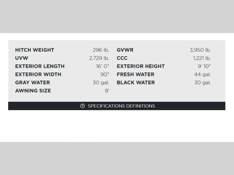234x175 pixels.
Task: Click the Black Water label
Action: point(136,83)
